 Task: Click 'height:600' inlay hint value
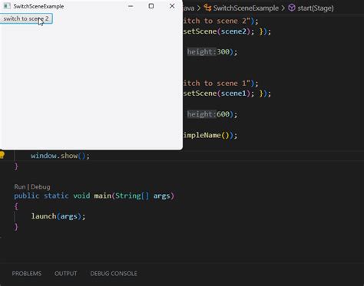(x=209, y=114)
